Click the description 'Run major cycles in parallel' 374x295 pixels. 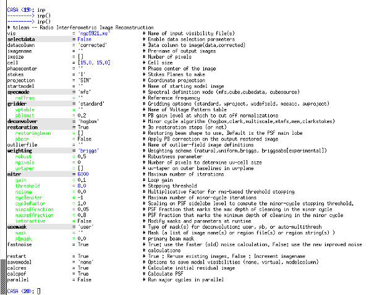[186, 280]
